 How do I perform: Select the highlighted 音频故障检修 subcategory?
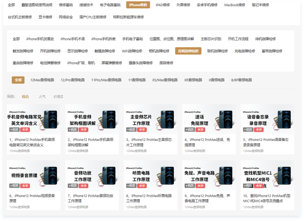point(188,51)
